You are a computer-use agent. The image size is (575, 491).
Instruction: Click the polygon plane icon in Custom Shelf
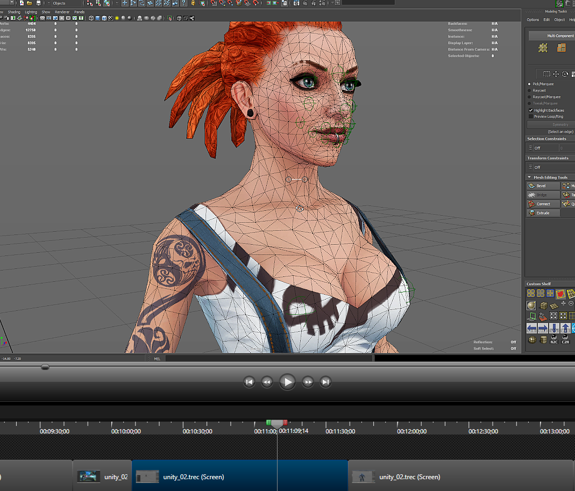(x=553, y=306)
